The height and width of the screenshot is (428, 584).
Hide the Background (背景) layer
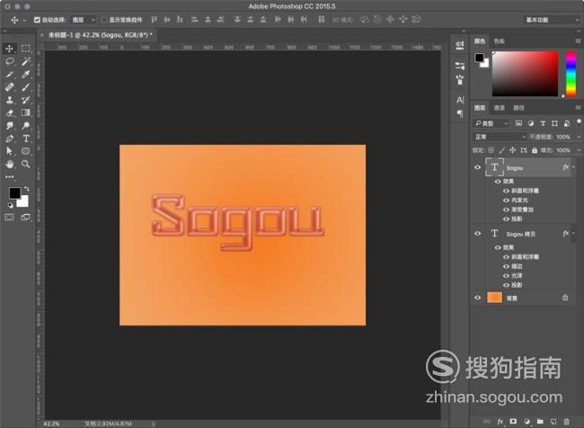coord(477,298)
